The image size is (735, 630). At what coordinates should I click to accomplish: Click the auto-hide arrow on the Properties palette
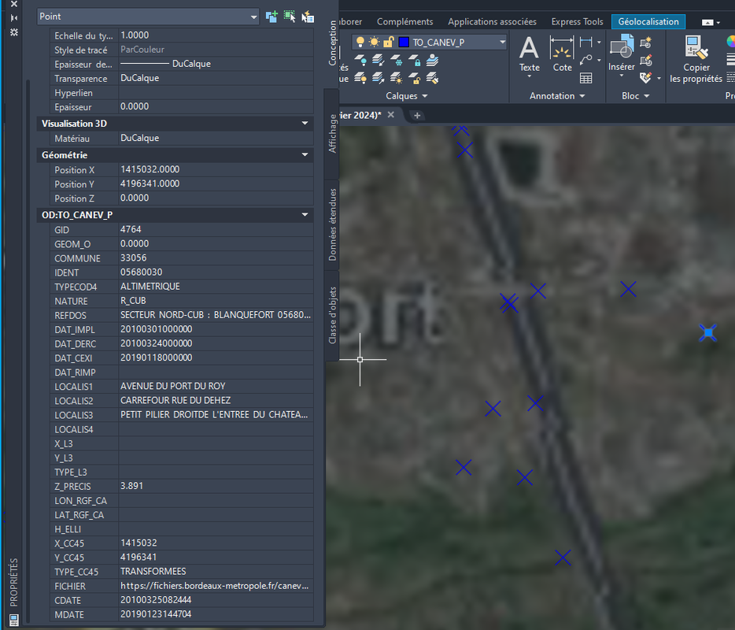pos(14,18)
